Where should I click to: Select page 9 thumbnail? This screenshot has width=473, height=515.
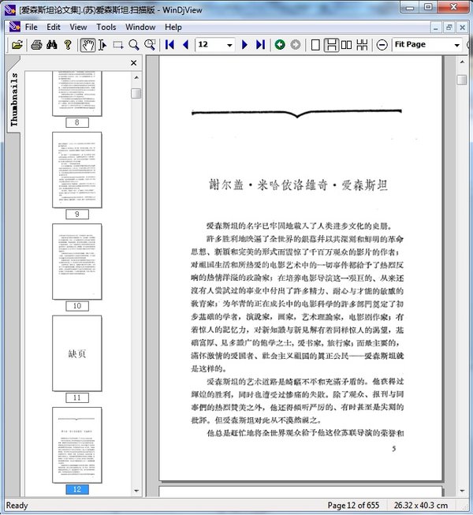pos(77,170)
